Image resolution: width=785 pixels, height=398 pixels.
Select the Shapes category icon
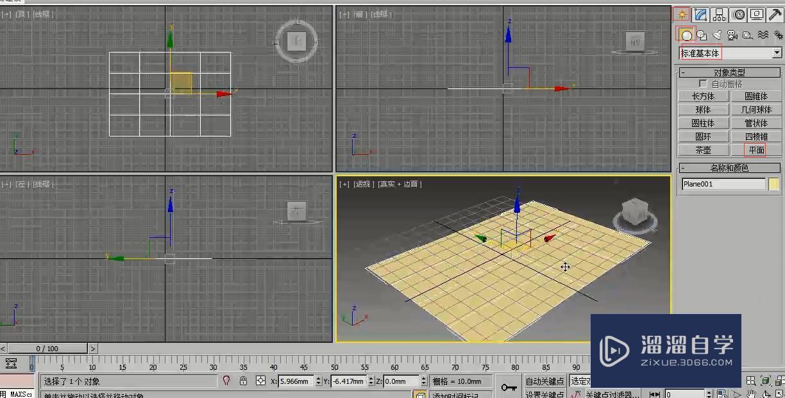coord(702,35)
